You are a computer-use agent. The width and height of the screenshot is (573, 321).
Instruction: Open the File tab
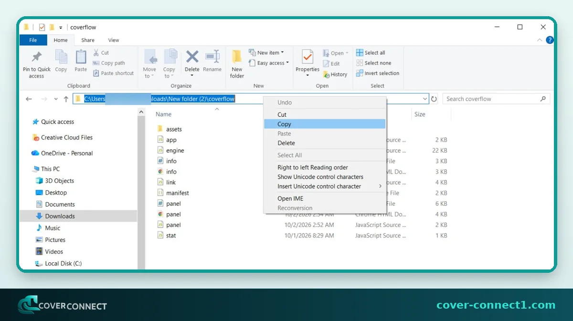pos(33,40)
